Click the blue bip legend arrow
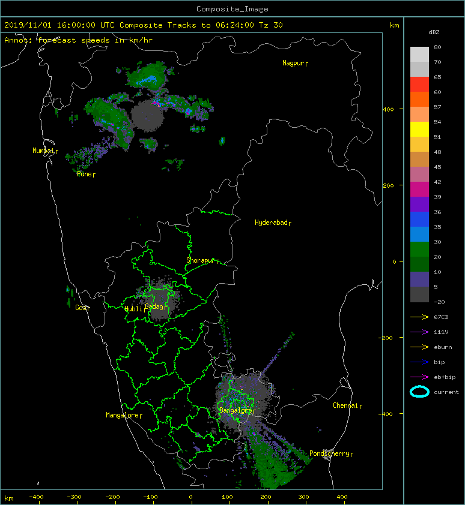 coord(419,362)
